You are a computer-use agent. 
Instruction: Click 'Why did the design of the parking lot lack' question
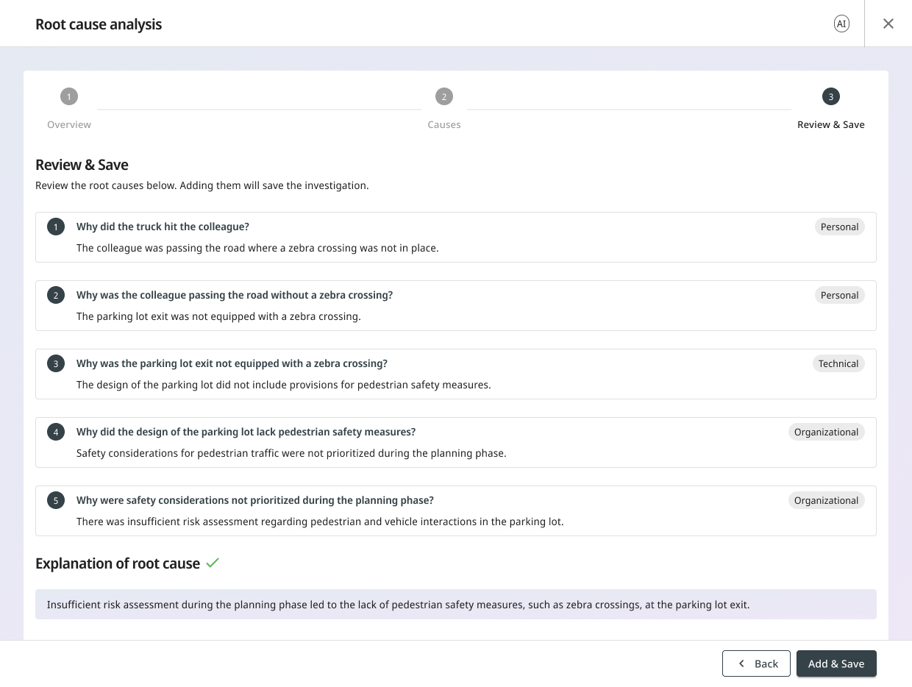(246, 432)
